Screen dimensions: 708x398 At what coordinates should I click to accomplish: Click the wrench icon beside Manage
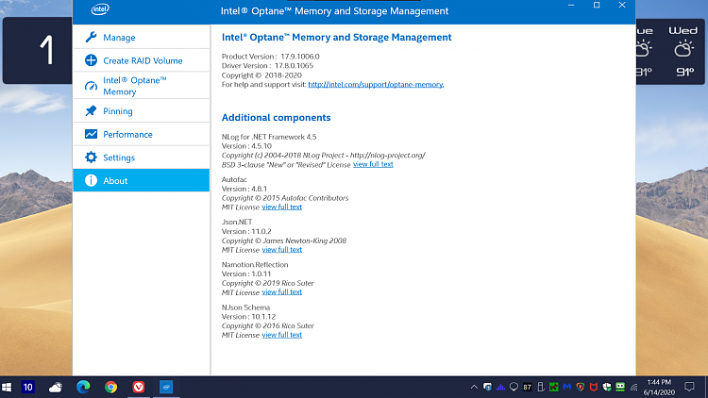[91, 37]
